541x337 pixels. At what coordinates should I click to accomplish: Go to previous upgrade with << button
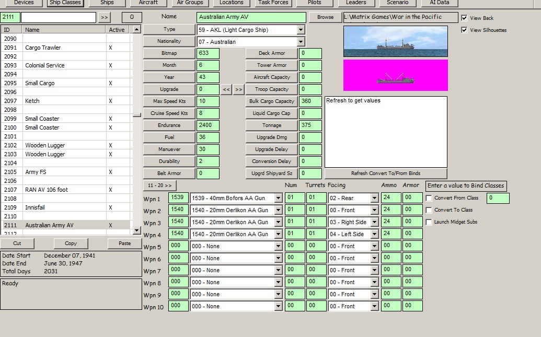(x=226, y=89)
